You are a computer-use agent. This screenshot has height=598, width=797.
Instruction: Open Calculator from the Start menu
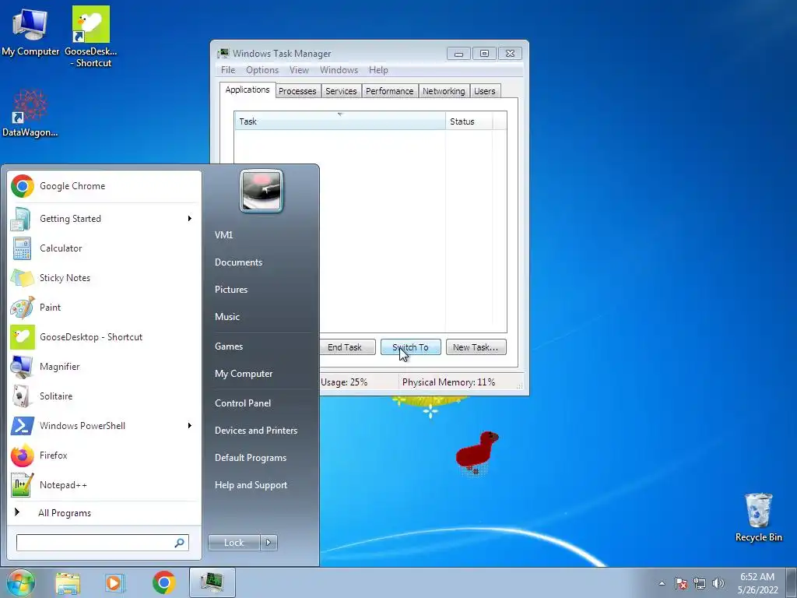coord(105,248)
